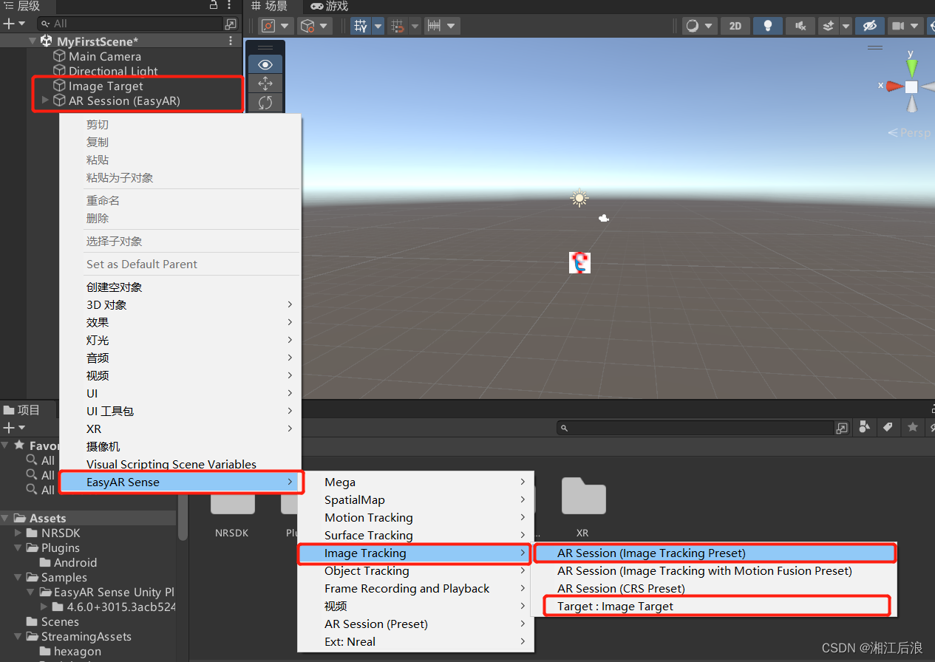Toggle scene lighting bulb
The width and height of the screenshot is (935, 662).
coord(768,26)
